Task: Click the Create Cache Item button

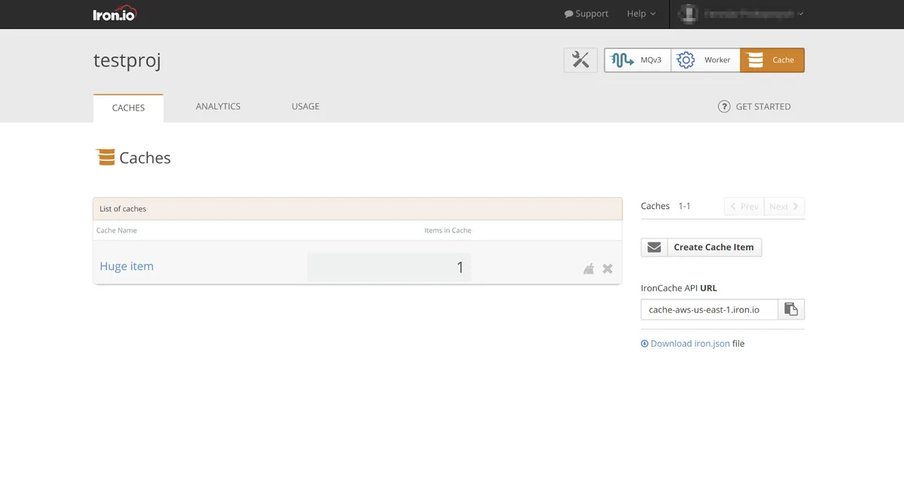Action: (713, 247)
